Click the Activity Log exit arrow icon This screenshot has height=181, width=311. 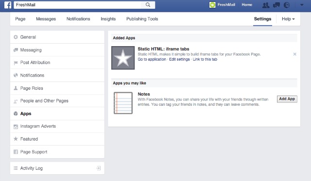pyautogui.click(x=98, y=168)
